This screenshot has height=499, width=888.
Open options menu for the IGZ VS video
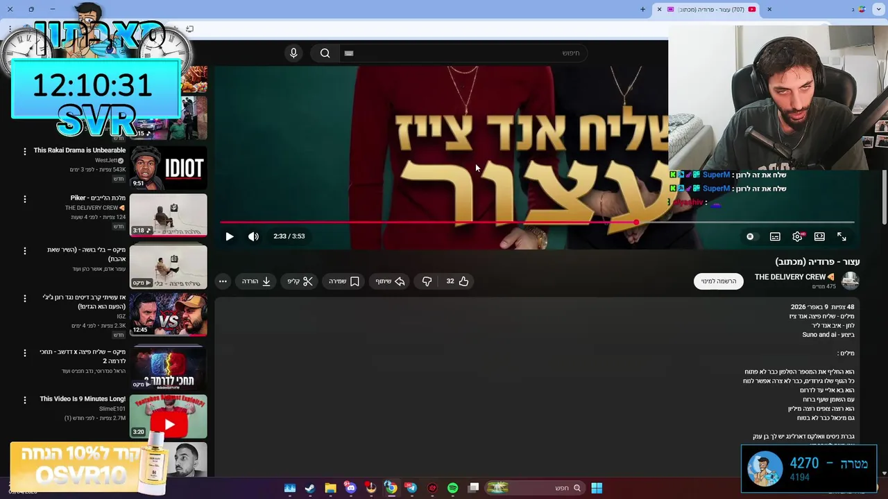pyautogui.click(x=25, y=298)
